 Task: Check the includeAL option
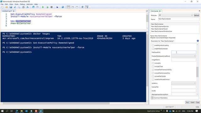(x=153, y=63)
